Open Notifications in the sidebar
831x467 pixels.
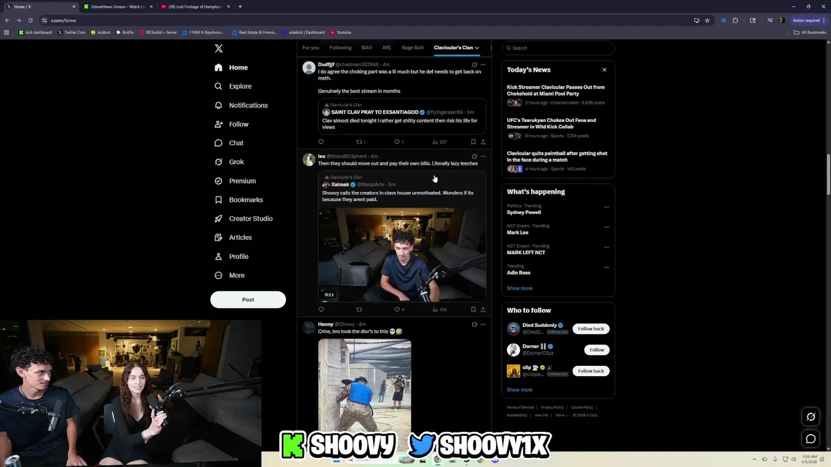241,105
